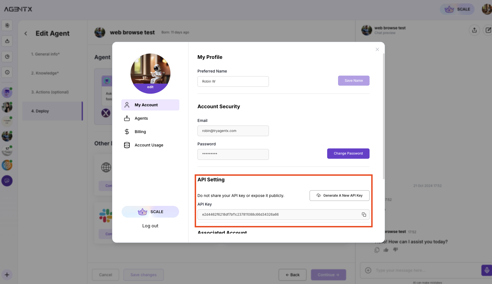Close the profile dialog
Viewport: 492px width, 284px height.
[377, 49]
